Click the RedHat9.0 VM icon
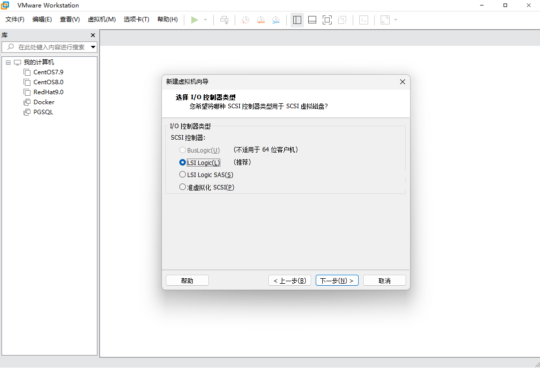This screenshot has width=540, height=368. (x=27, y=92)
